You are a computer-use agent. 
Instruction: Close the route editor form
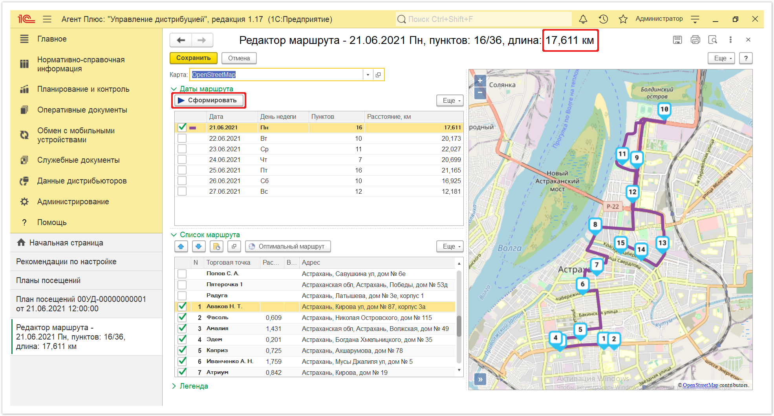748,40
